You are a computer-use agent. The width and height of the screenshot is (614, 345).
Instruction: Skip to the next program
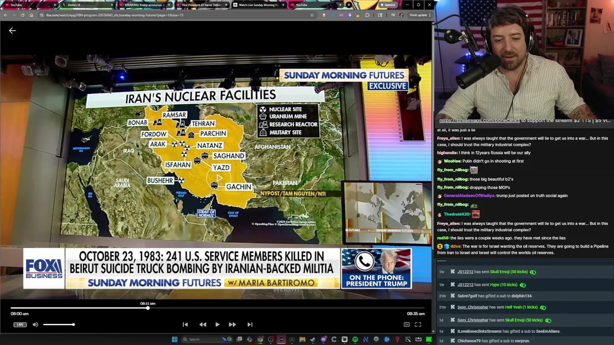click(250, 324)
